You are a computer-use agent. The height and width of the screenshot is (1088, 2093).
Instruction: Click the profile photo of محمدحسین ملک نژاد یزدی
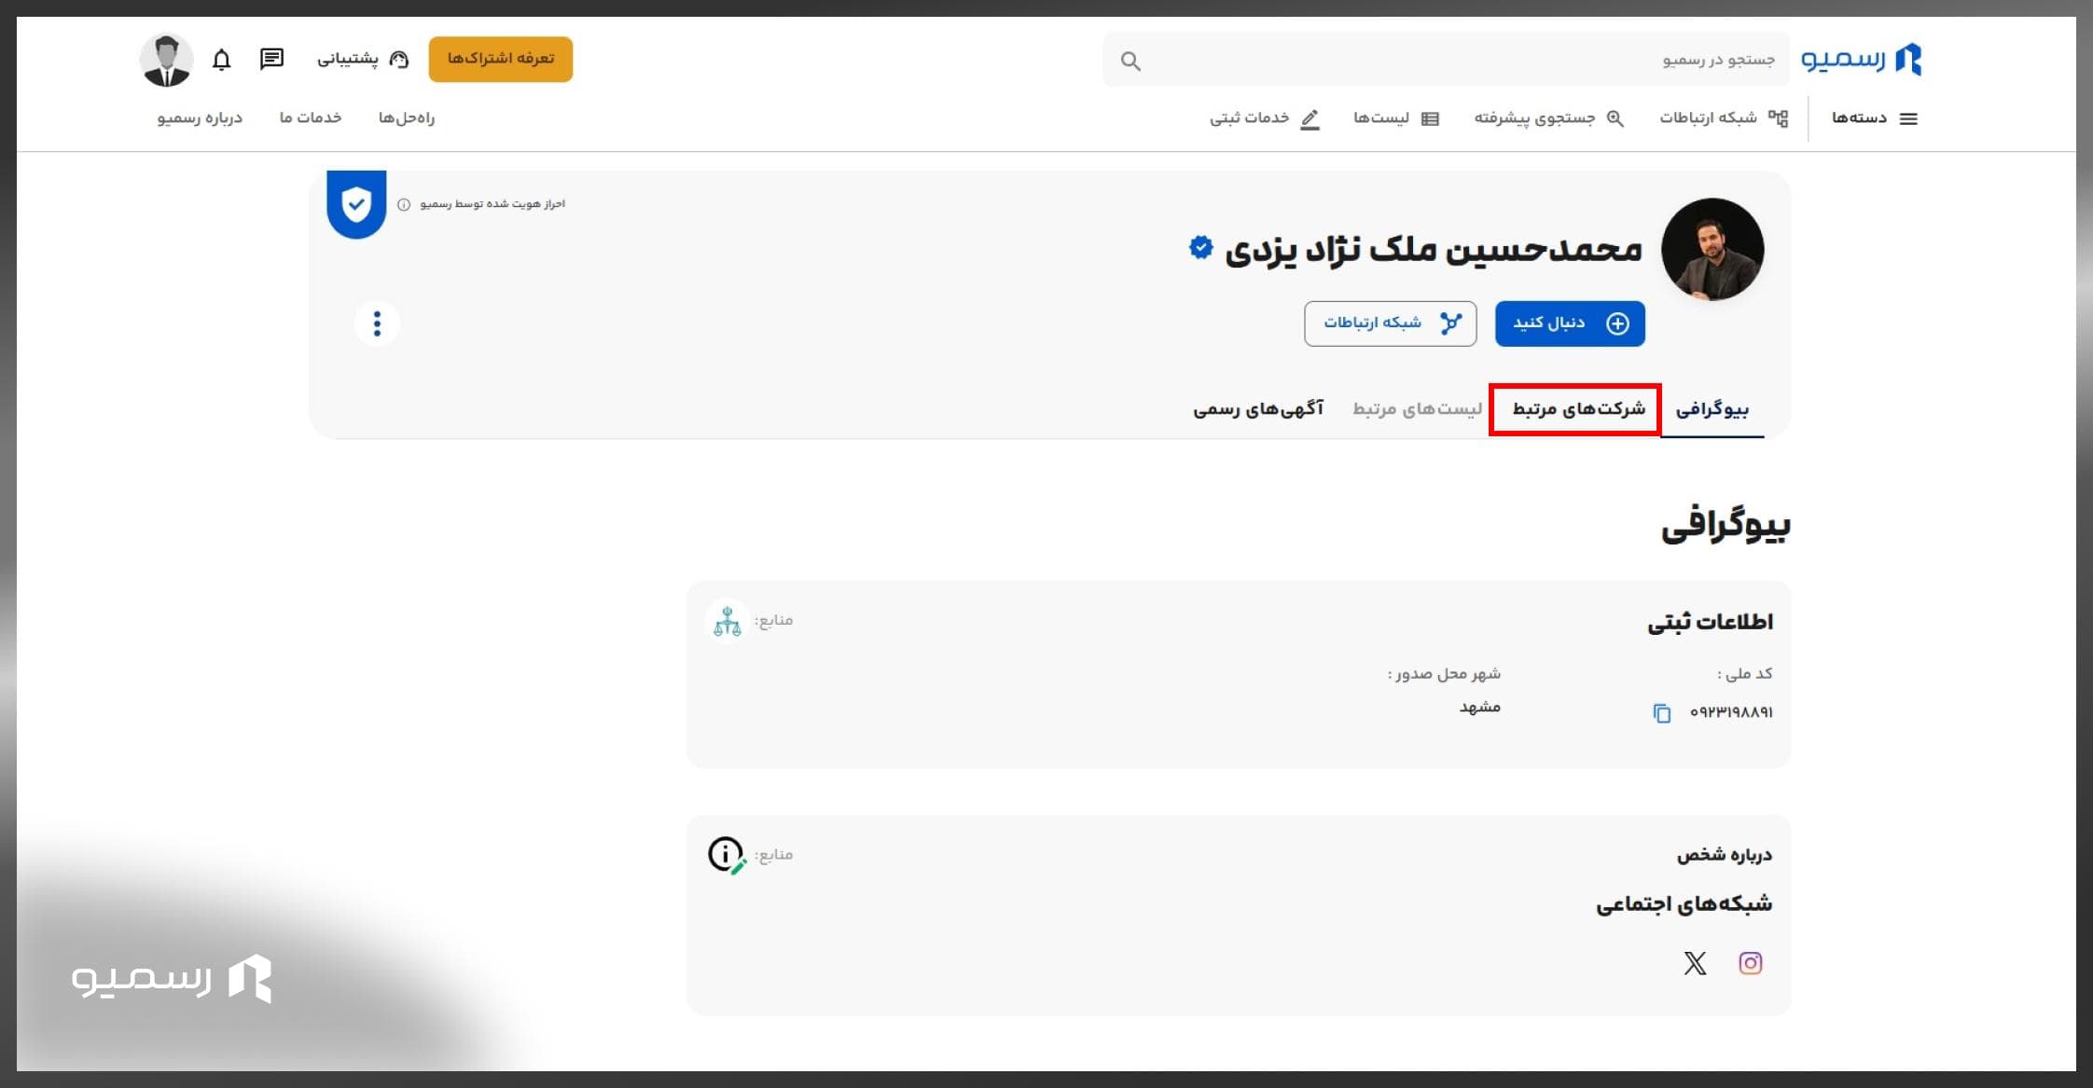tap(1712, 249)
